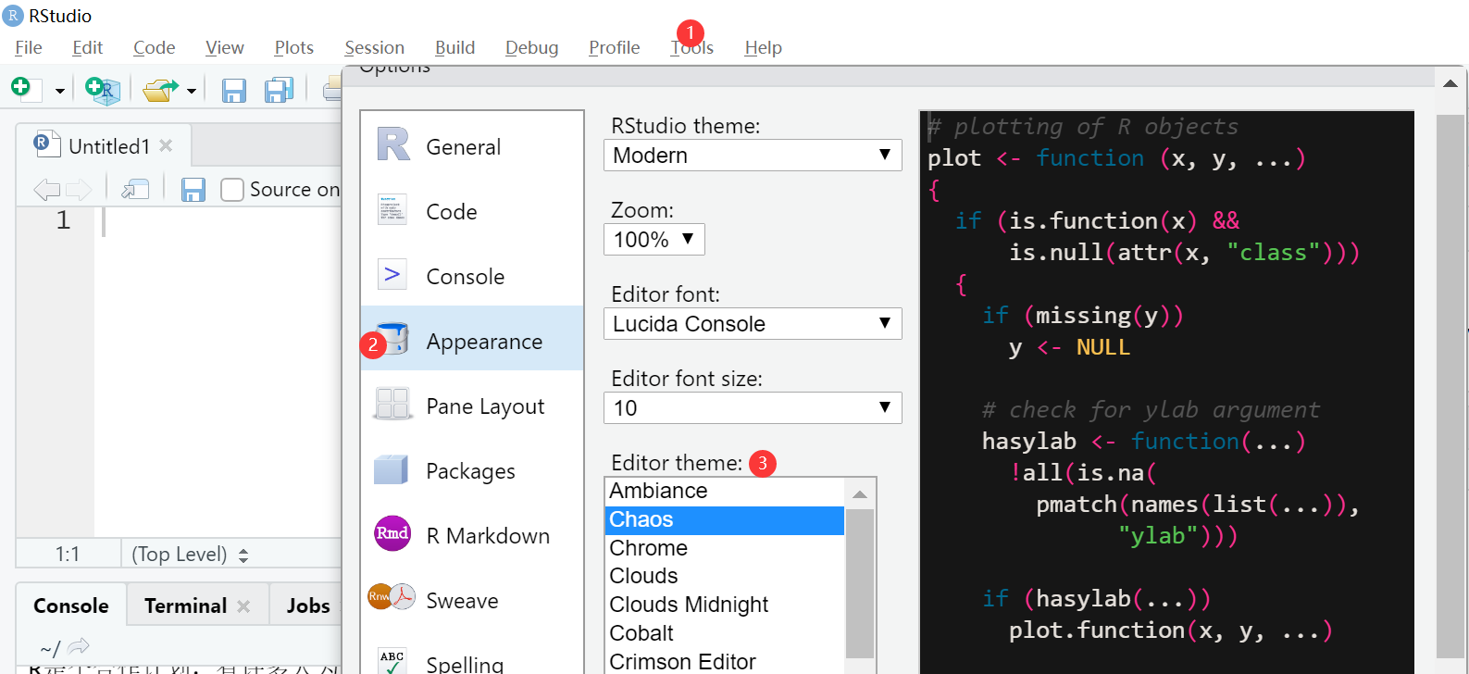
Task: Switch to the Console tab
Action: 71,605
